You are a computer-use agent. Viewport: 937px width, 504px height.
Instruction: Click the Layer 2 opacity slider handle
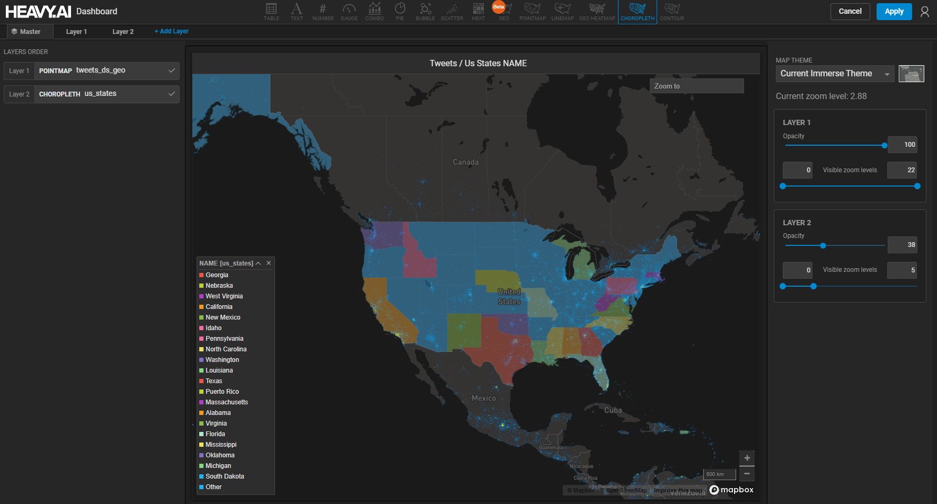tap(823, 245)
